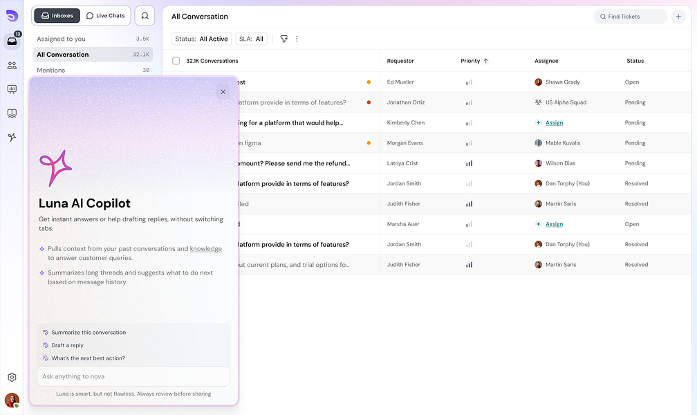Screen dimensions: 697x415
Task: Open the Knowledge Base book icon
Action: [x=12, y=113]
